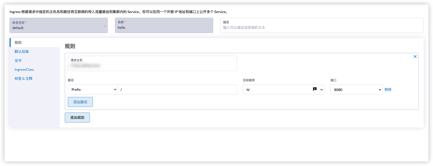Click the dropdown caret beside the info icon

pyautogui.click(x=322, y=90)
